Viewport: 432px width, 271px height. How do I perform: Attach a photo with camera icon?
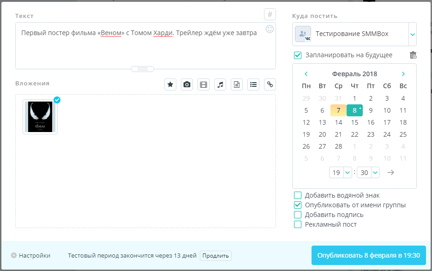(187, 84)
